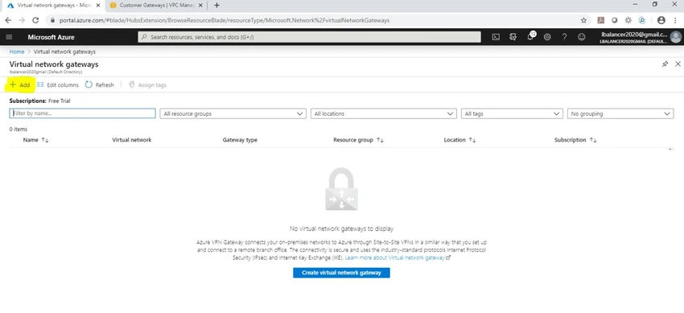The height and width of the screenshot is (313, 684).
Task: Click the 0 items count text
Action: point(19,129)
